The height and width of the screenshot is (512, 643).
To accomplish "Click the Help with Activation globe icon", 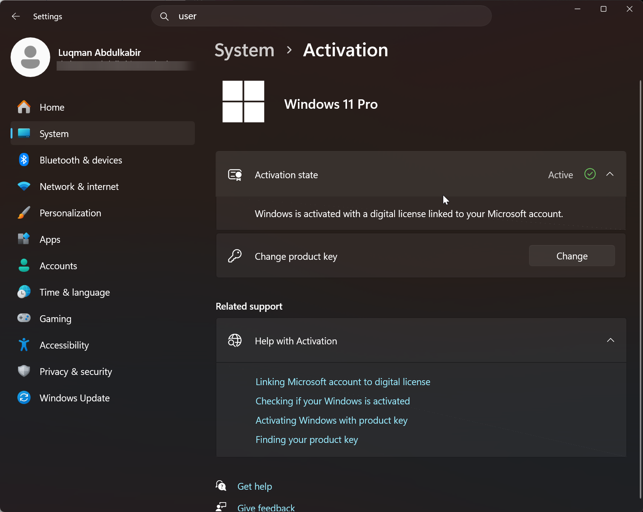I will [x=235, y=341].
